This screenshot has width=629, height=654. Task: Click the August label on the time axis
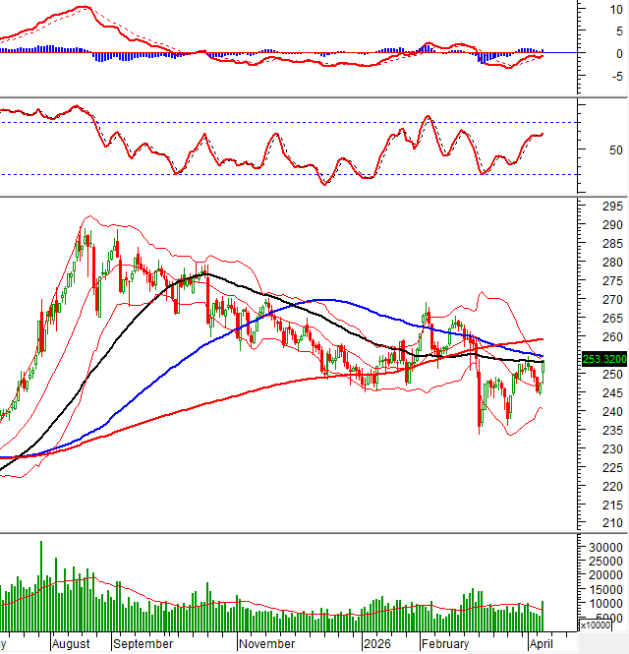coord(70,644)
